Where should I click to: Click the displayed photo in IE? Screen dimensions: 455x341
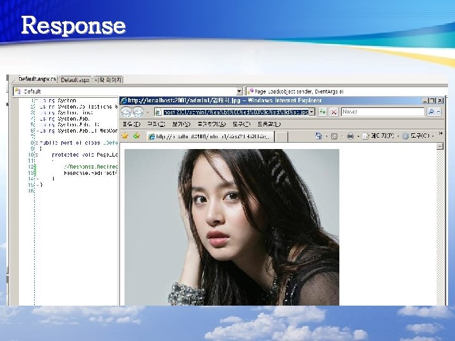pos(231,227)
